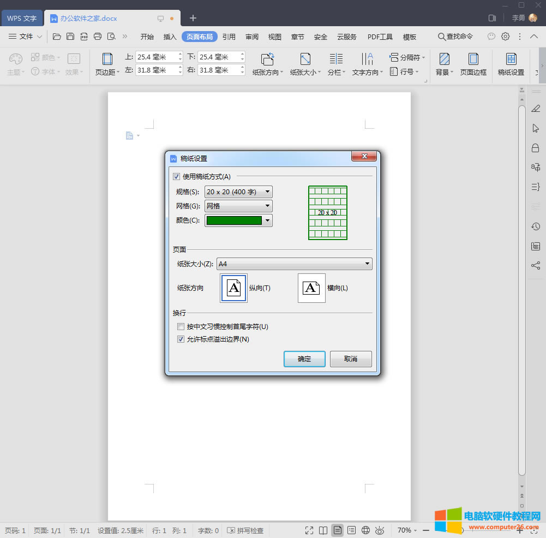Click the 确定 button
The width and height of the screenshot is (546, 538).
click(304, 359)
